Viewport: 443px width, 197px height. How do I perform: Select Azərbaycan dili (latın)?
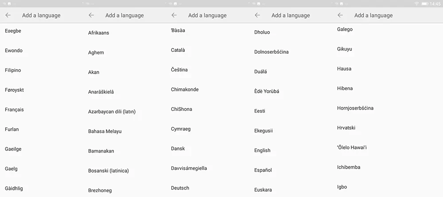(112, 111)
